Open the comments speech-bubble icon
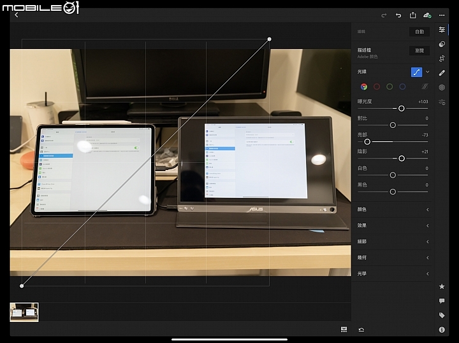Image resolution: width=459 pixels, height=343 pixels. click(x=442, y=300)
